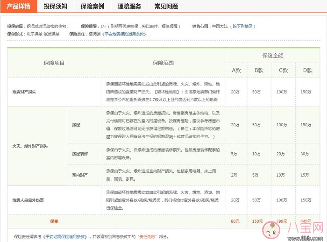Open 平安地震保险适用条款 link in the bottom note
Viewport: 327px width, 242px height.
click(65, 237)
